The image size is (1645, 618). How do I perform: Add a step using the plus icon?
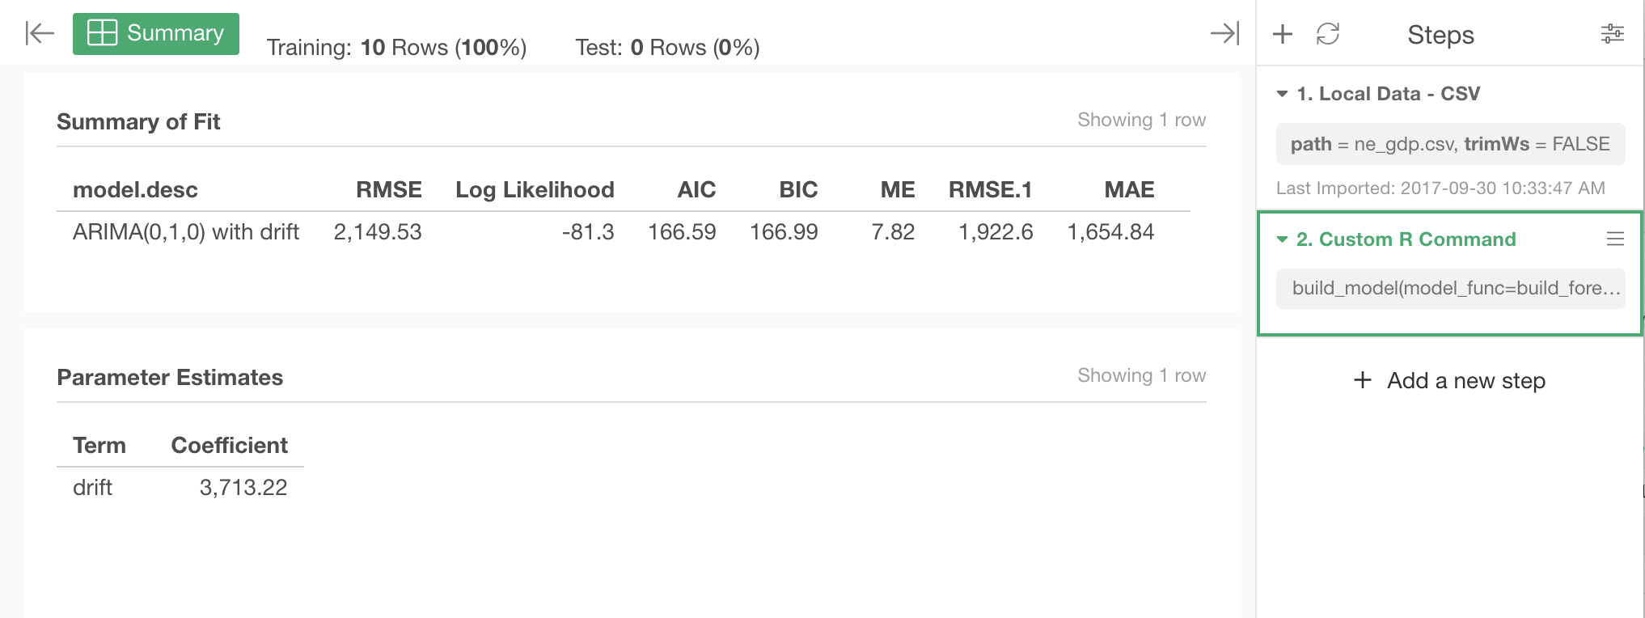(x=1283, y=34)
